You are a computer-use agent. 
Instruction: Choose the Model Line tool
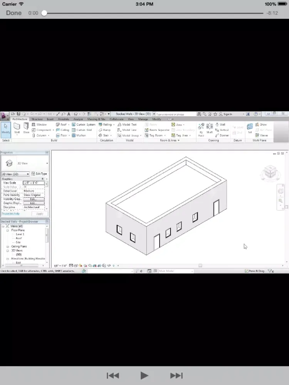point(127,130)
